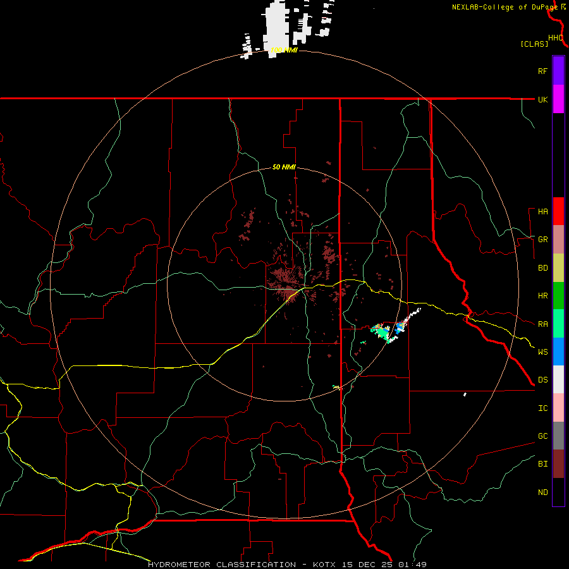The height and width of the screenshot is (569, 569).
Task: Click the ND black legend swatch
Action: pyautogui.click(x=558, y=492)
